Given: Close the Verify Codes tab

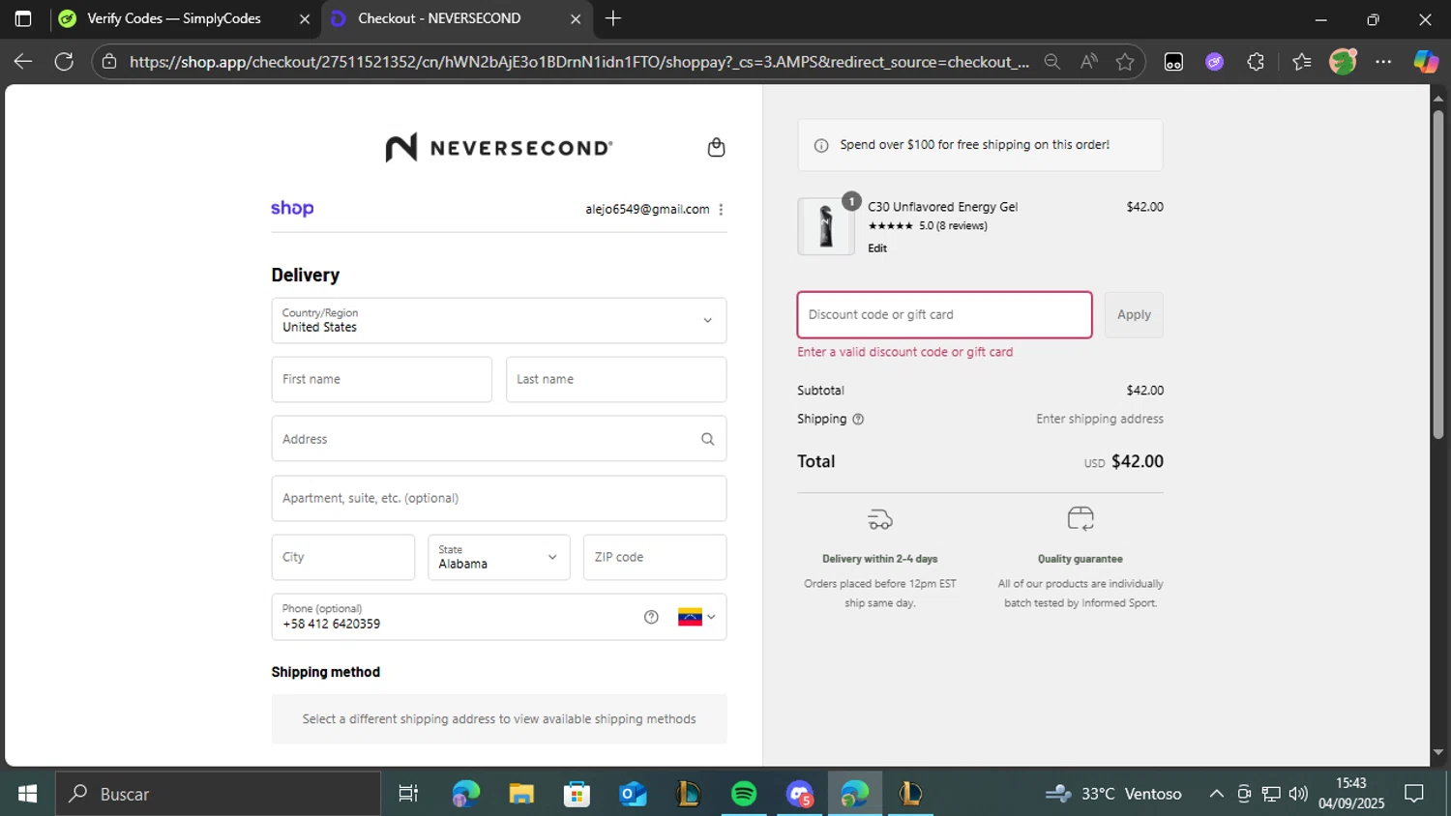Looking at the screenshot, I should (x=304, y=18).
